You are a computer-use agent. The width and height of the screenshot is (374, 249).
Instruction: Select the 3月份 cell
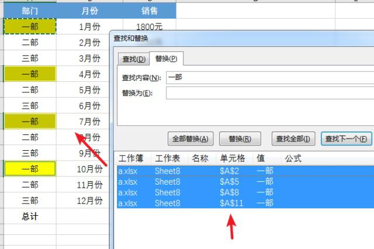(83, 58)
